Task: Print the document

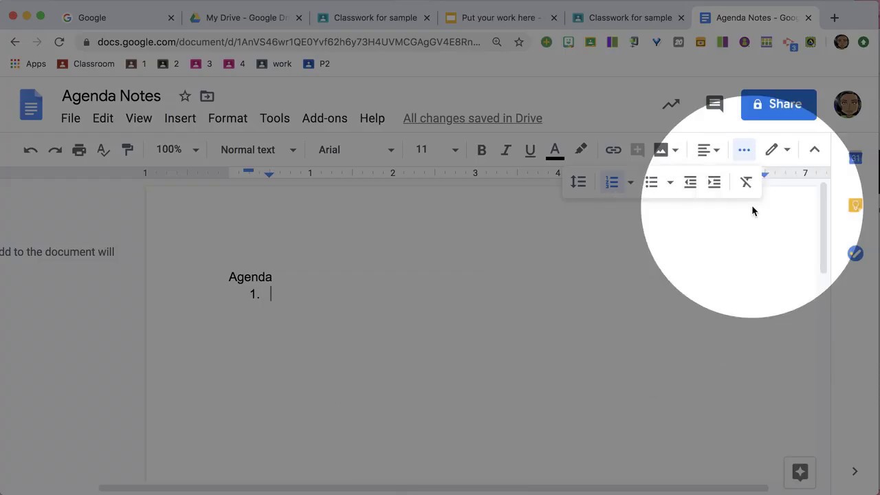Action: 79,150
